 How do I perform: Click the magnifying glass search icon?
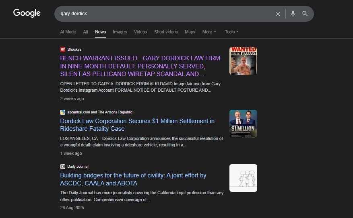coord(305,14)
